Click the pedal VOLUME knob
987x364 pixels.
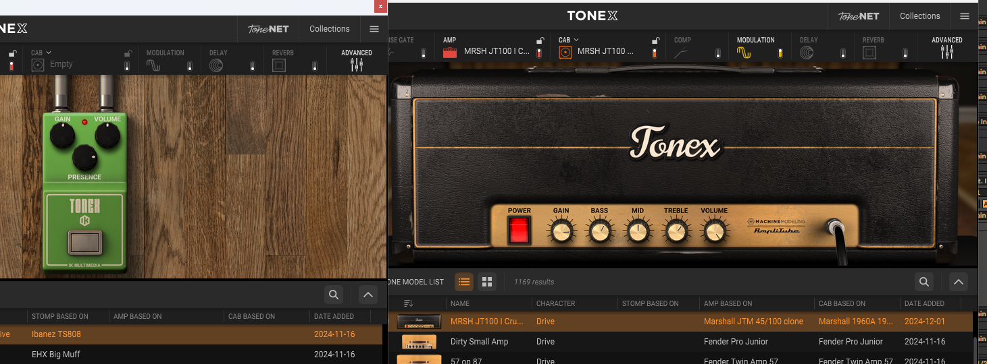click(107, 135)
